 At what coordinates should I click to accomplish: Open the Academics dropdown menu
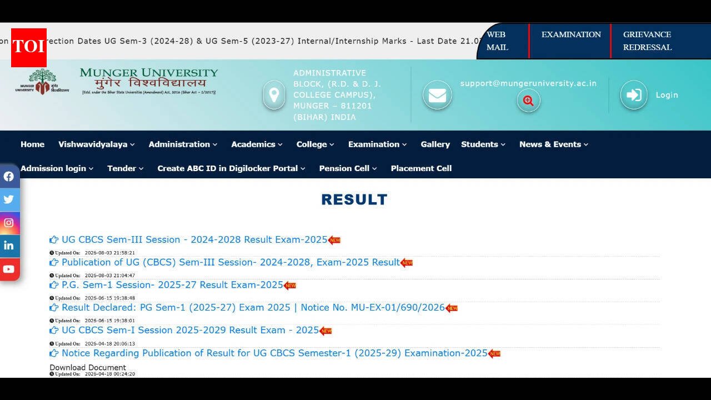coord(257,144)
